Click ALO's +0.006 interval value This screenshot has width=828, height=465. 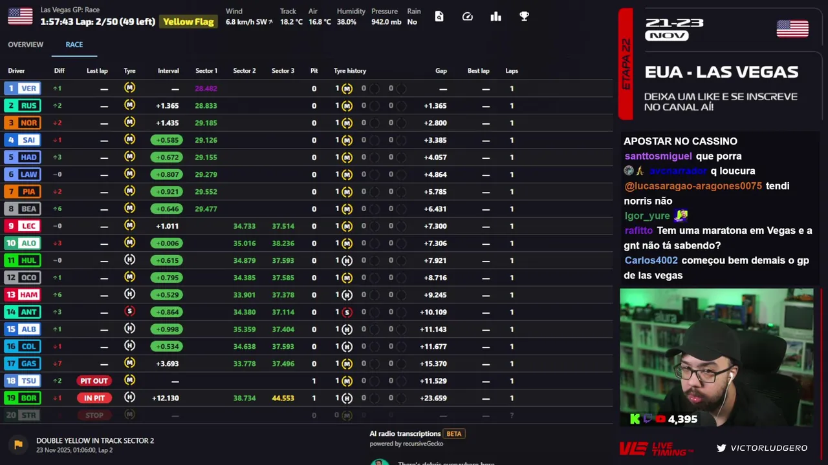pos(167,243)
